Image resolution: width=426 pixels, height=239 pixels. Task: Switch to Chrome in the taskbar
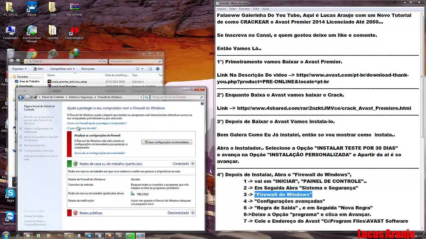69,236
